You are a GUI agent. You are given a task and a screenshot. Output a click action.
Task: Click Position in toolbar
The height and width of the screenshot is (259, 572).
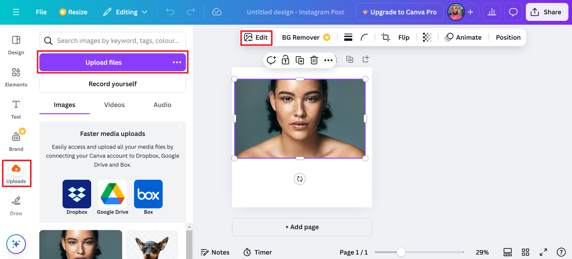point(508,38)
